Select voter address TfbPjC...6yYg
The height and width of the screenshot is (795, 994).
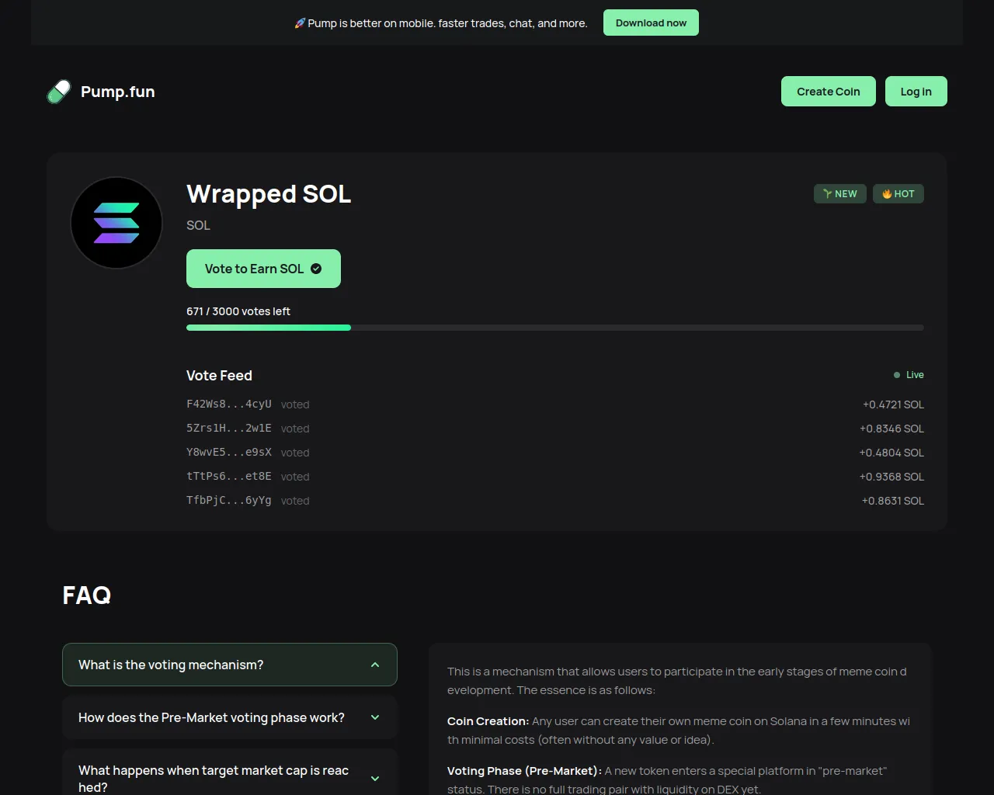tap(229, 501)
